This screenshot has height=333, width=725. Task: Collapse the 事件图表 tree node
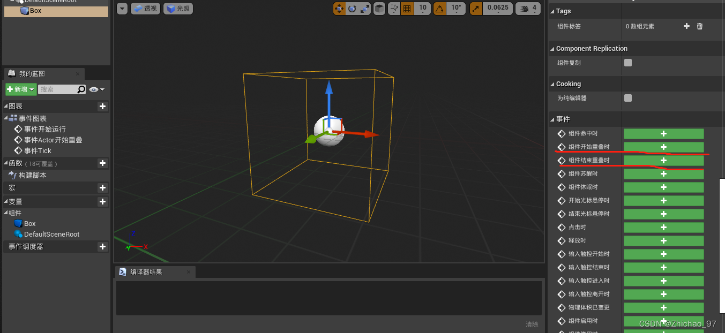(6, 118)
